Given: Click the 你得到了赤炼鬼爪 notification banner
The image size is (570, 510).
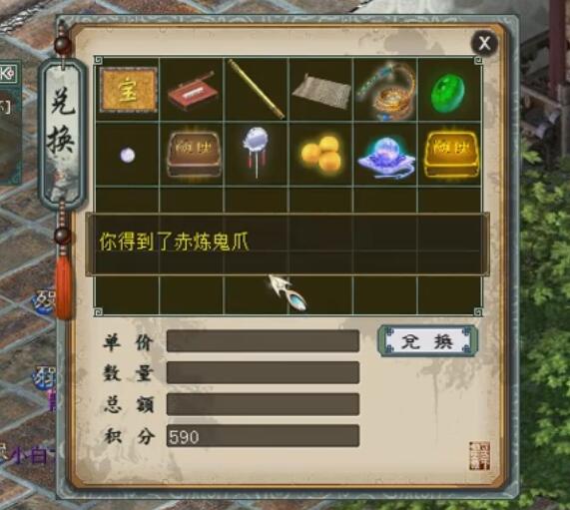Looking at the screenshot, I should tap(287, 245).
